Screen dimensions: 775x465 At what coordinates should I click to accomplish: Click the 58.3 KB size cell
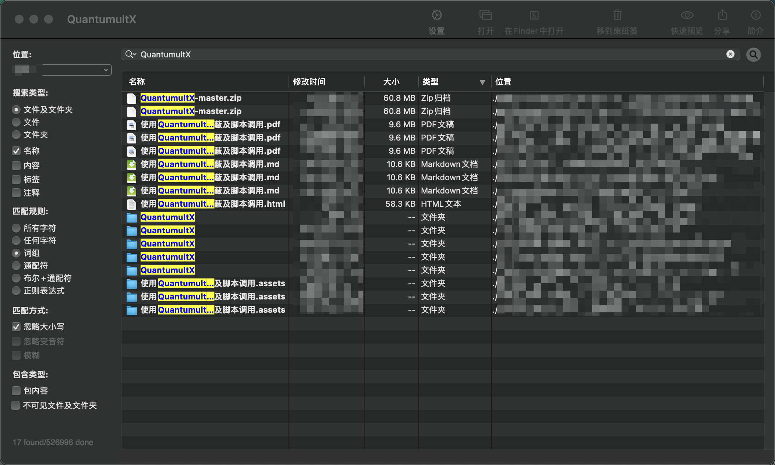coord(400,204)
